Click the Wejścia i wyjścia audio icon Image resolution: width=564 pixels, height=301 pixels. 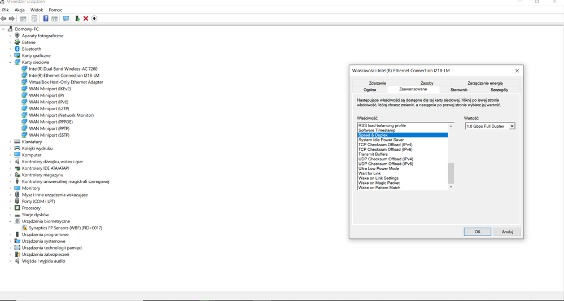[x=17, y=261]
